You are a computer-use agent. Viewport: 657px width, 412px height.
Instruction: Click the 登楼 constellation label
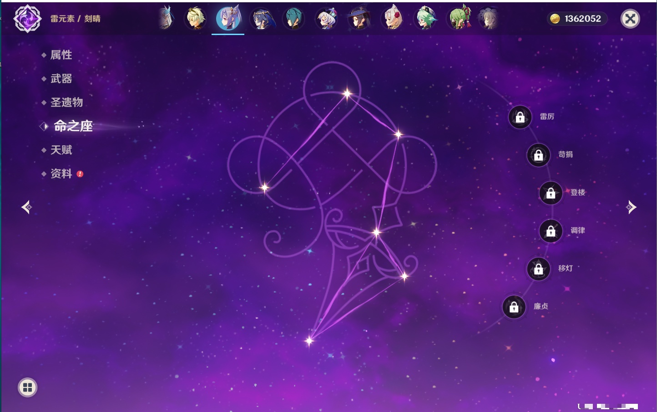[x=578, y=192]
